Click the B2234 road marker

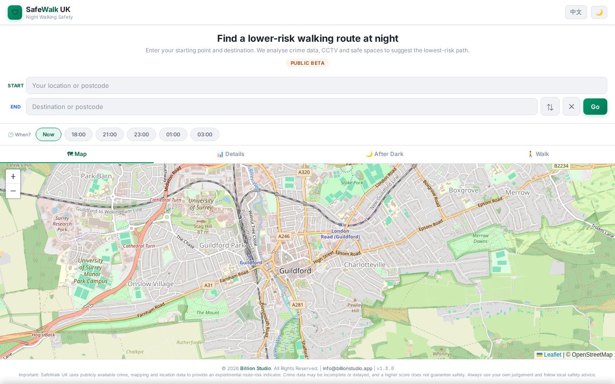coord(561,166)
